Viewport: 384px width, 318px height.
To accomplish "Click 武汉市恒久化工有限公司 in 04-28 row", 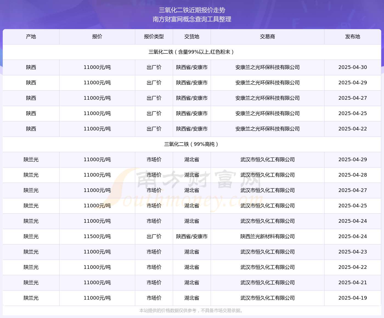I will tap(267, 175).
